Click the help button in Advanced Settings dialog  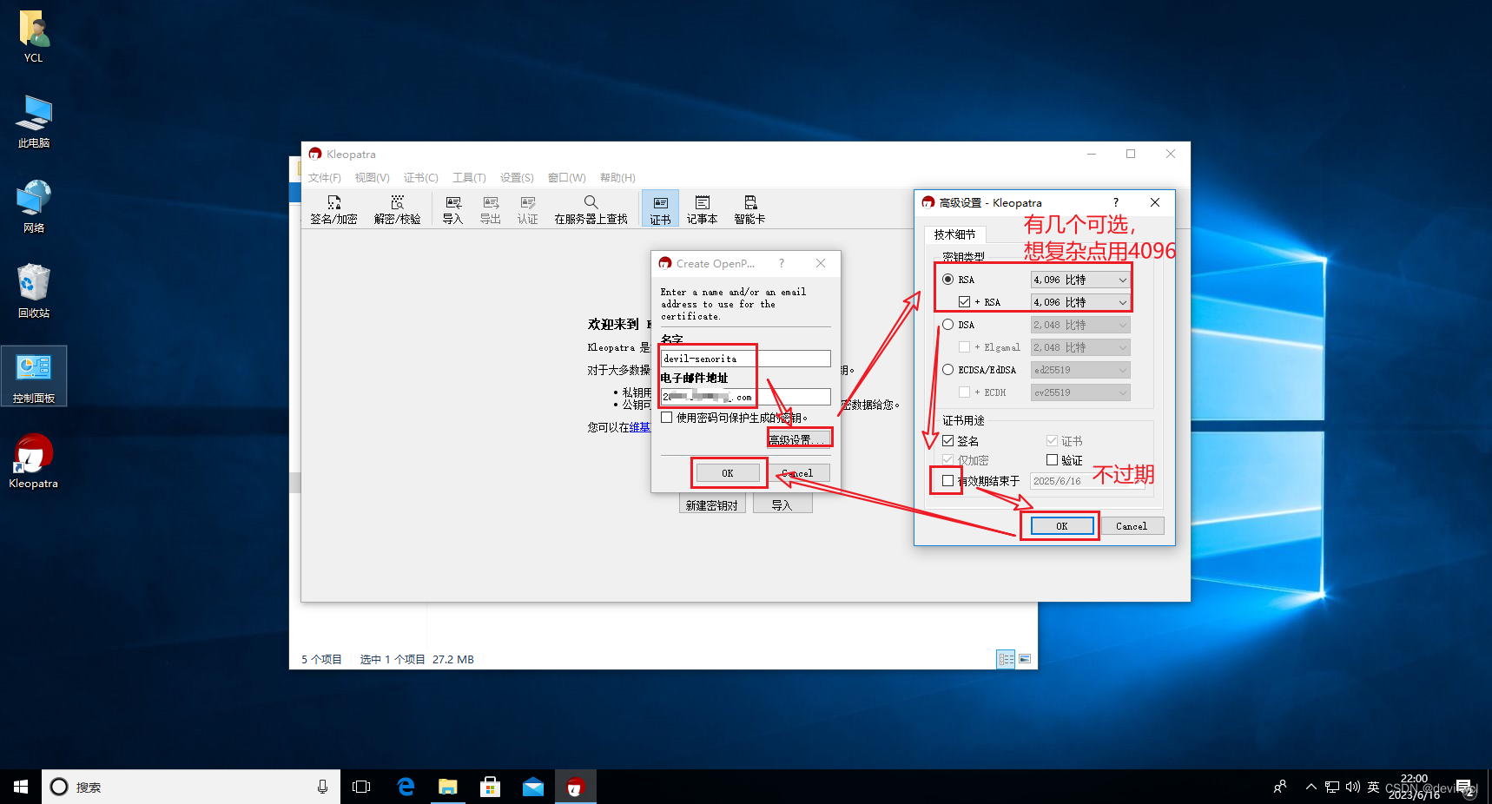tap(1116, 202)
